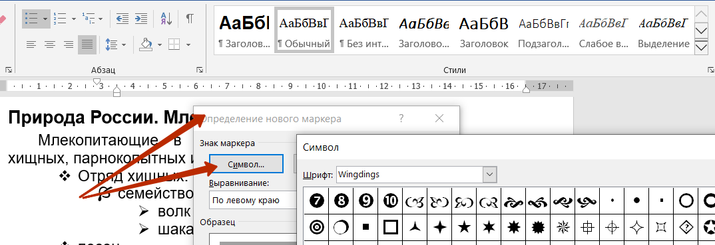The height and width of the screenshot is (245, 715).
Task: Close the Определение нового маркера dialog
Action: tap(439, 119)
